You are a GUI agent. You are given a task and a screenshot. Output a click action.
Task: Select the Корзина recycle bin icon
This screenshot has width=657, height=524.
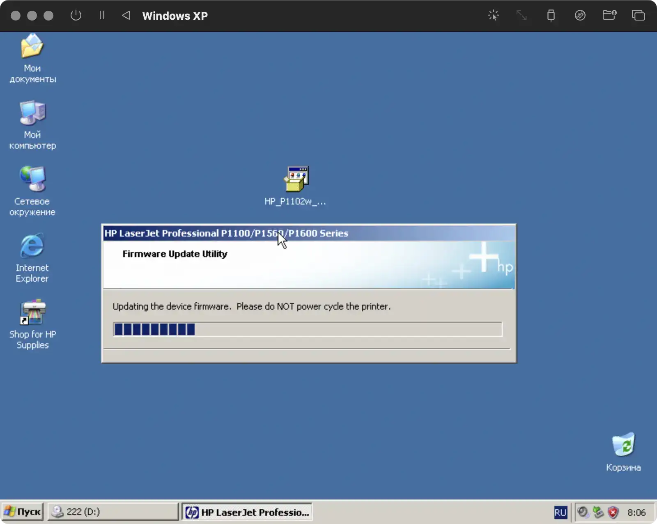tap(623, 452)
